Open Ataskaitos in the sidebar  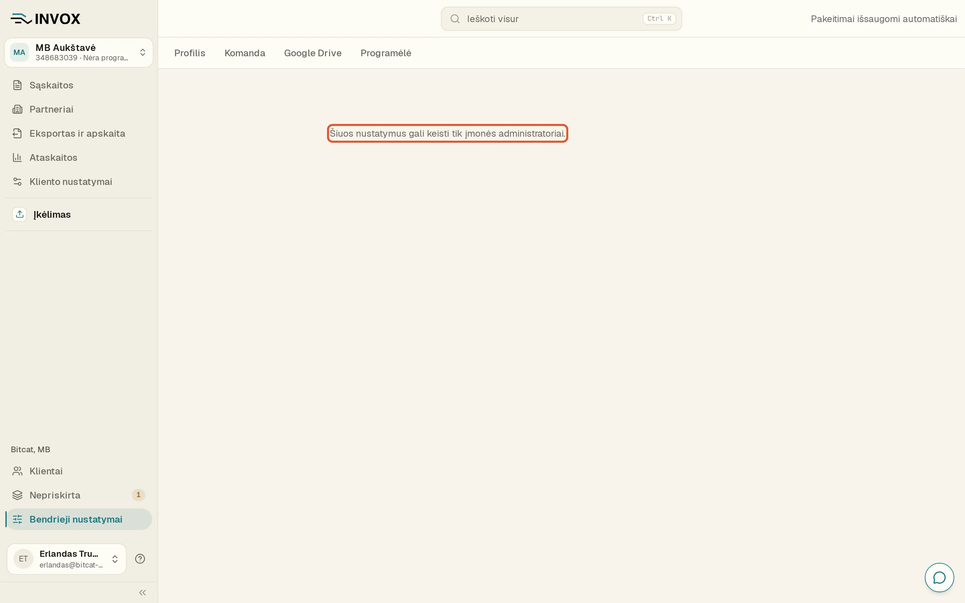click(x=78, y=157)
